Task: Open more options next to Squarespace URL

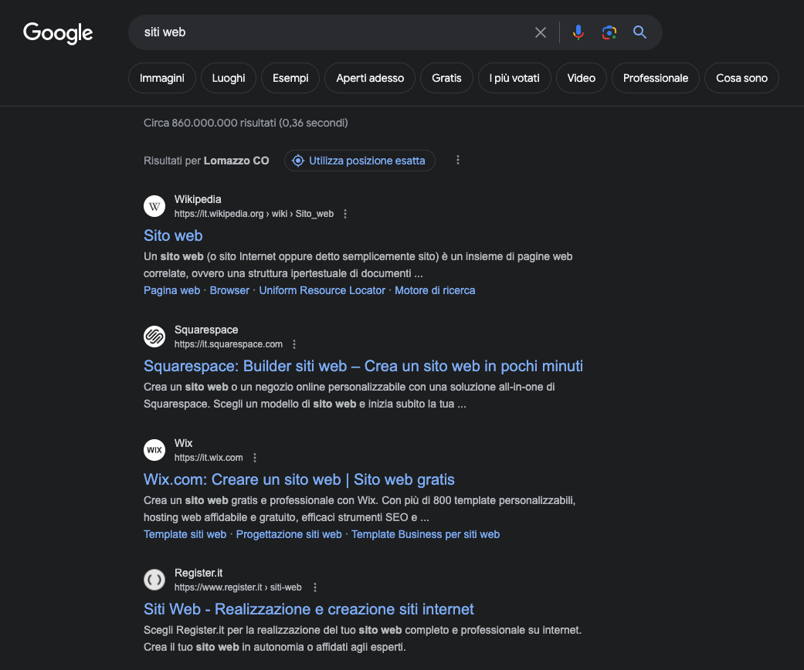Action: point(294,344)
